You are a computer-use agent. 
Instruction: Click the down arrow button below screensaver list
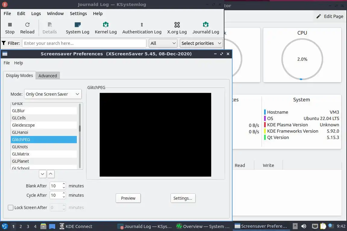(42, 174)
